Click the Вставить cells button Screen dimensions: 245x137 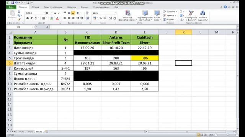[x=170, y=11]
